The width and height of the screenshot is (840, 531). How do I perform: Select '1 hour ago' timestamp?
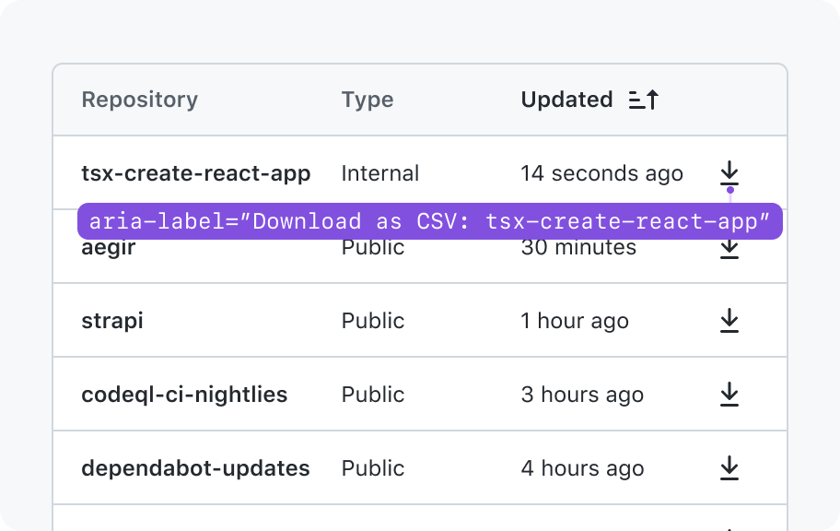(x=575, y=321)
